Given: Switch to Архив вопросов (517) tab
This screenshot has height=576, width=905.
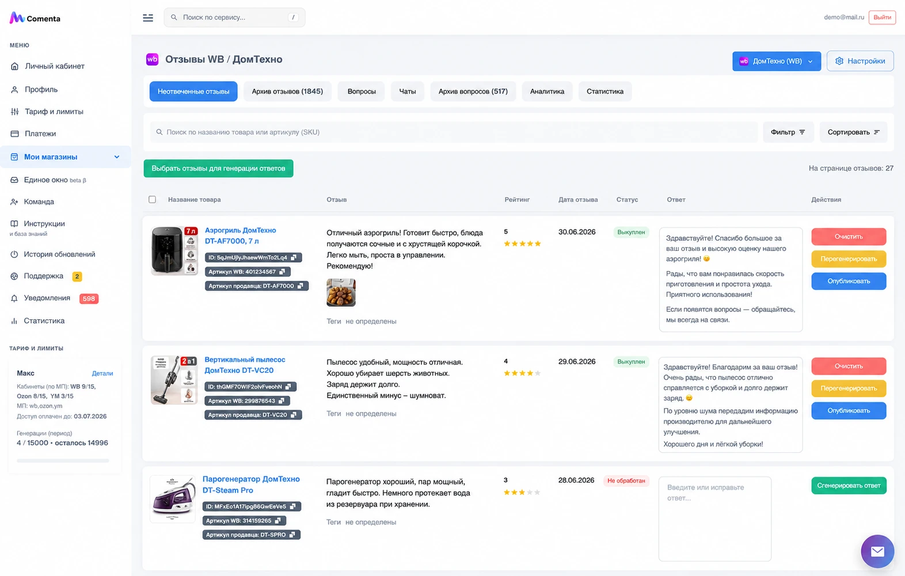Looking at the screenshot, I should [x=473, y=91].
